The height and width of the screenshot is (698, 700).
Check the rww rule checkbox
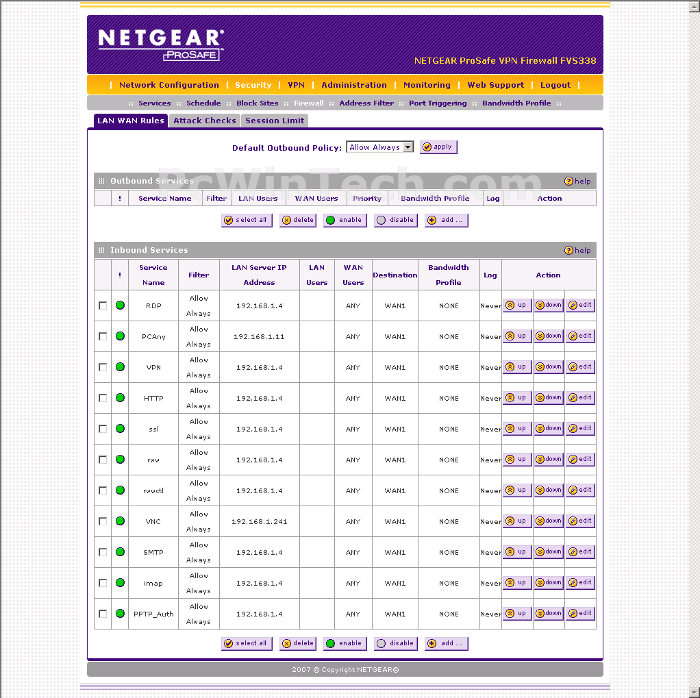pos(103,460)
